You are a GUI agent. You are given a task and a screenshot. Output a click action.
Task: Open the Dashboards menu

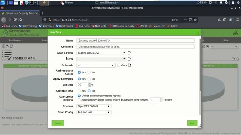point(15,40)
